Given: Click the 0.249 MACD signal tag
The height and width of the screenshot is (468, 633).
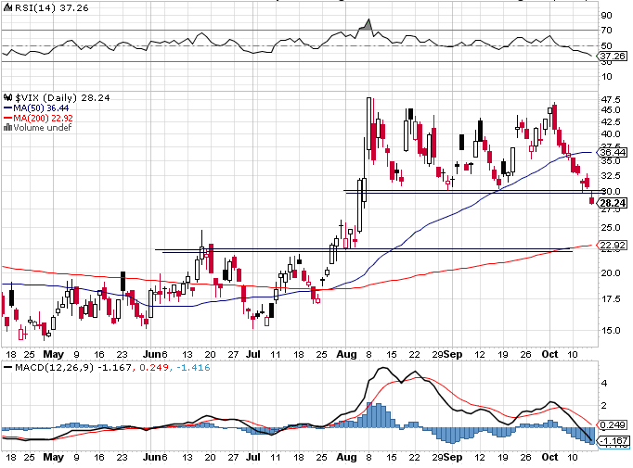Looking at the screenshot, I should [x=613, y=424].
